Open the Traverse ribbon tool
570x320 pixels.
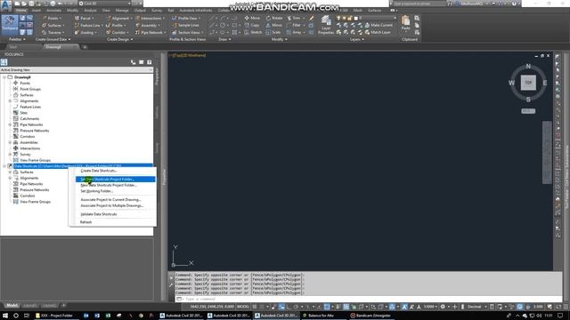[x=53, y=33]
